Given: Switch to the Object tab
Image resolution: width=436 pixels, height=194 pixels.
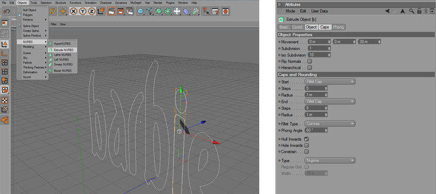Looking at the screenshot, I should tap(311, 27).
